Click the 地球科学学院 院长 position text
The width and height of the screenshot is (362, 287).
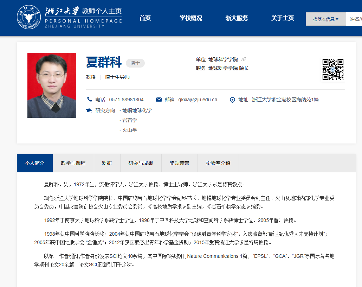pyautogui.click(x=228, y=68)
